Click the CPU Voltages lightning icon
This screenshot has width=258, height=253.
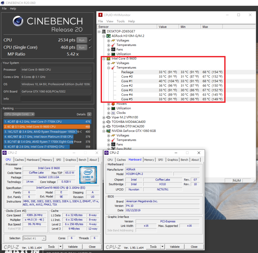[x=113, y=63]
